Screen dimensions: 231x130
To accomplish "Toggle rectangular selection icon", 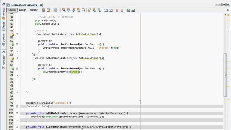I will (83, 10).
